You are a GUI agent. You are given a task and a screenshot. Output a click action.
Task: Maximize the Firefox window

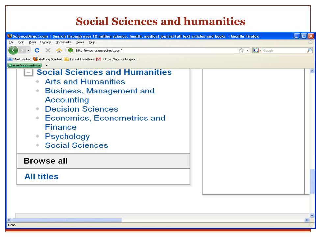(x=304, y=36)
